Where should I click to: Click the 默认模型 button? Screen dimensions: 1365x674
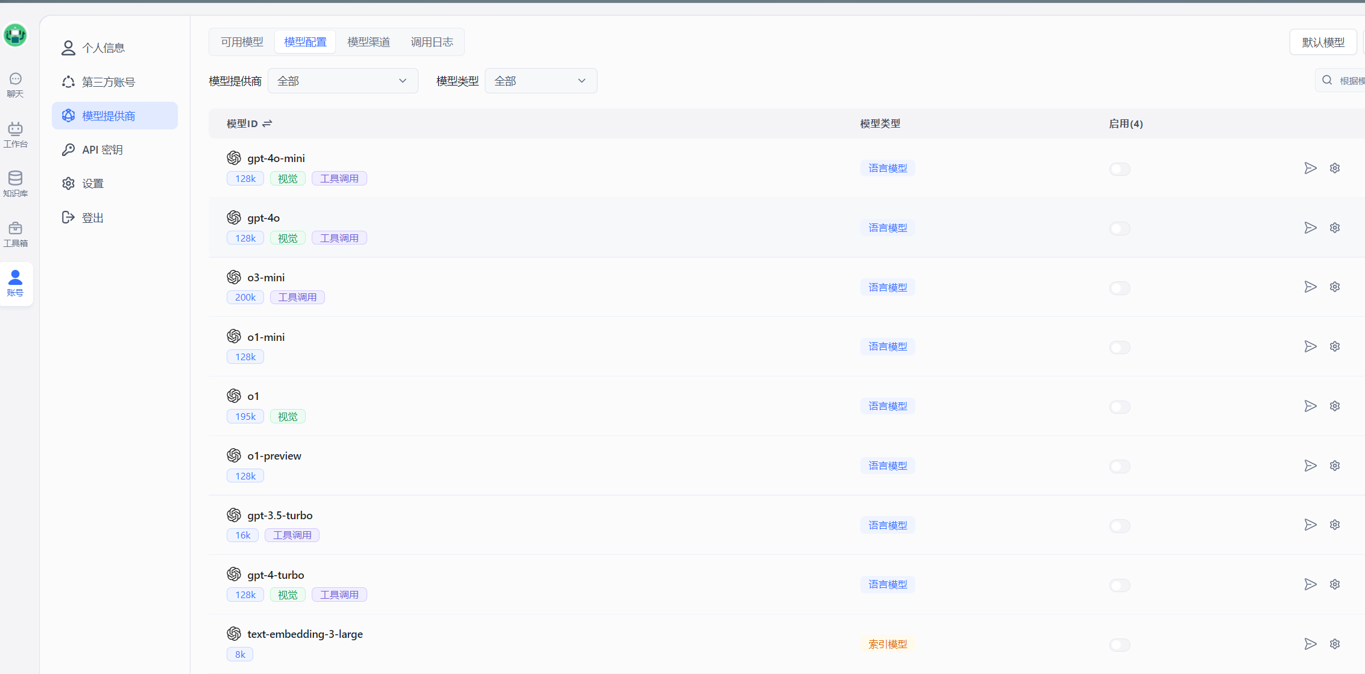(x=1323, y=42)
